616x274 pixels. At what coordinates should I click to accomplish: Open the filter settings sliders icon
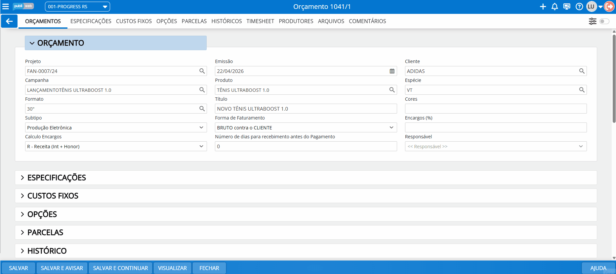click(x=593, y=21)
